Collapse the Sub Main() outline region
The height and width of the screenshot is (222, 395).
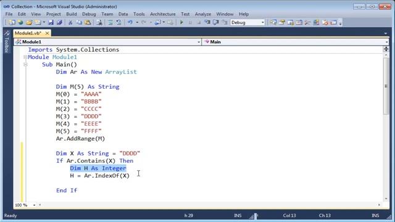point(25,64)
